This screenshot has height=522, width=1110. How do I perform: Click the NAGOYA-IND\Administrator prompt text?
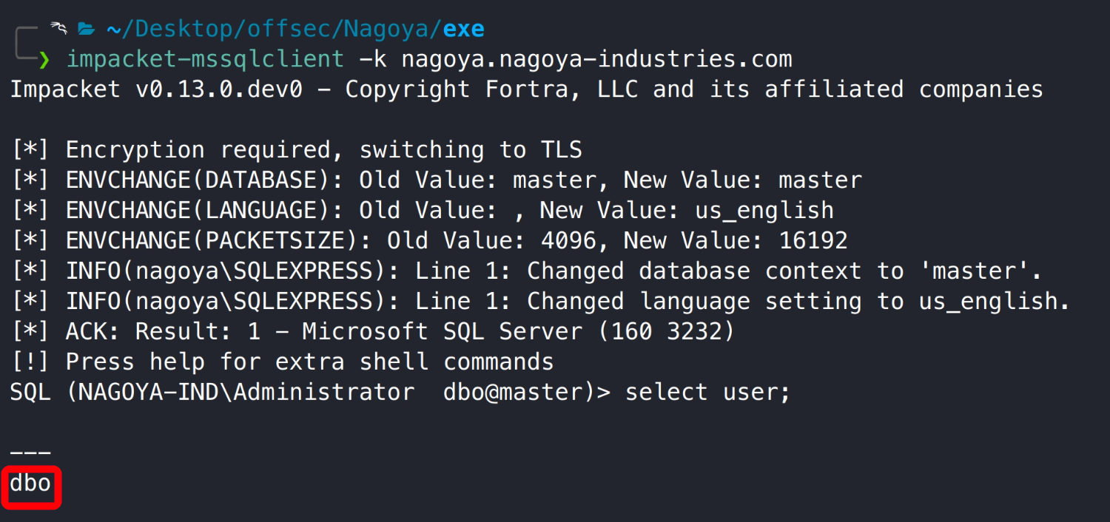click(240, 393)
